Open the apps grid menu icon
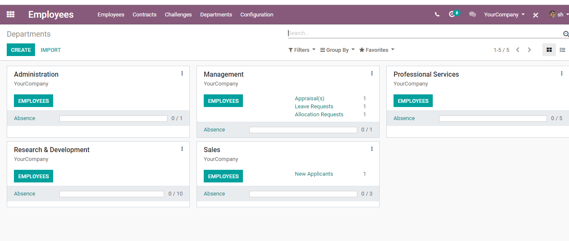 tap(11, 14)
